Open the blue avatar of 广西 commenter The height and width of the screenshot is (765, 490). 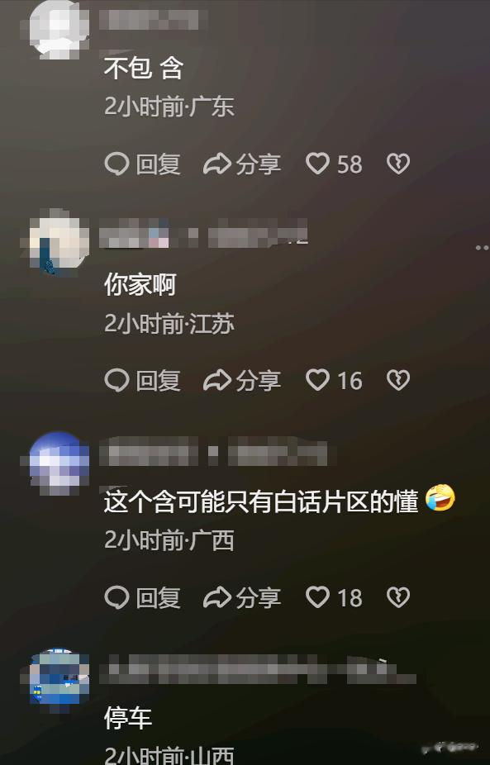click(59, 461)
